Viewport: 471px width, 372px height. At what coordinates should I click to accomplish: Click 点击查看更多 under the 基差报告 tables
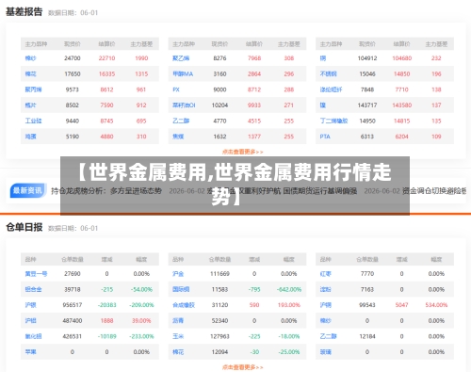click(242, 152)
